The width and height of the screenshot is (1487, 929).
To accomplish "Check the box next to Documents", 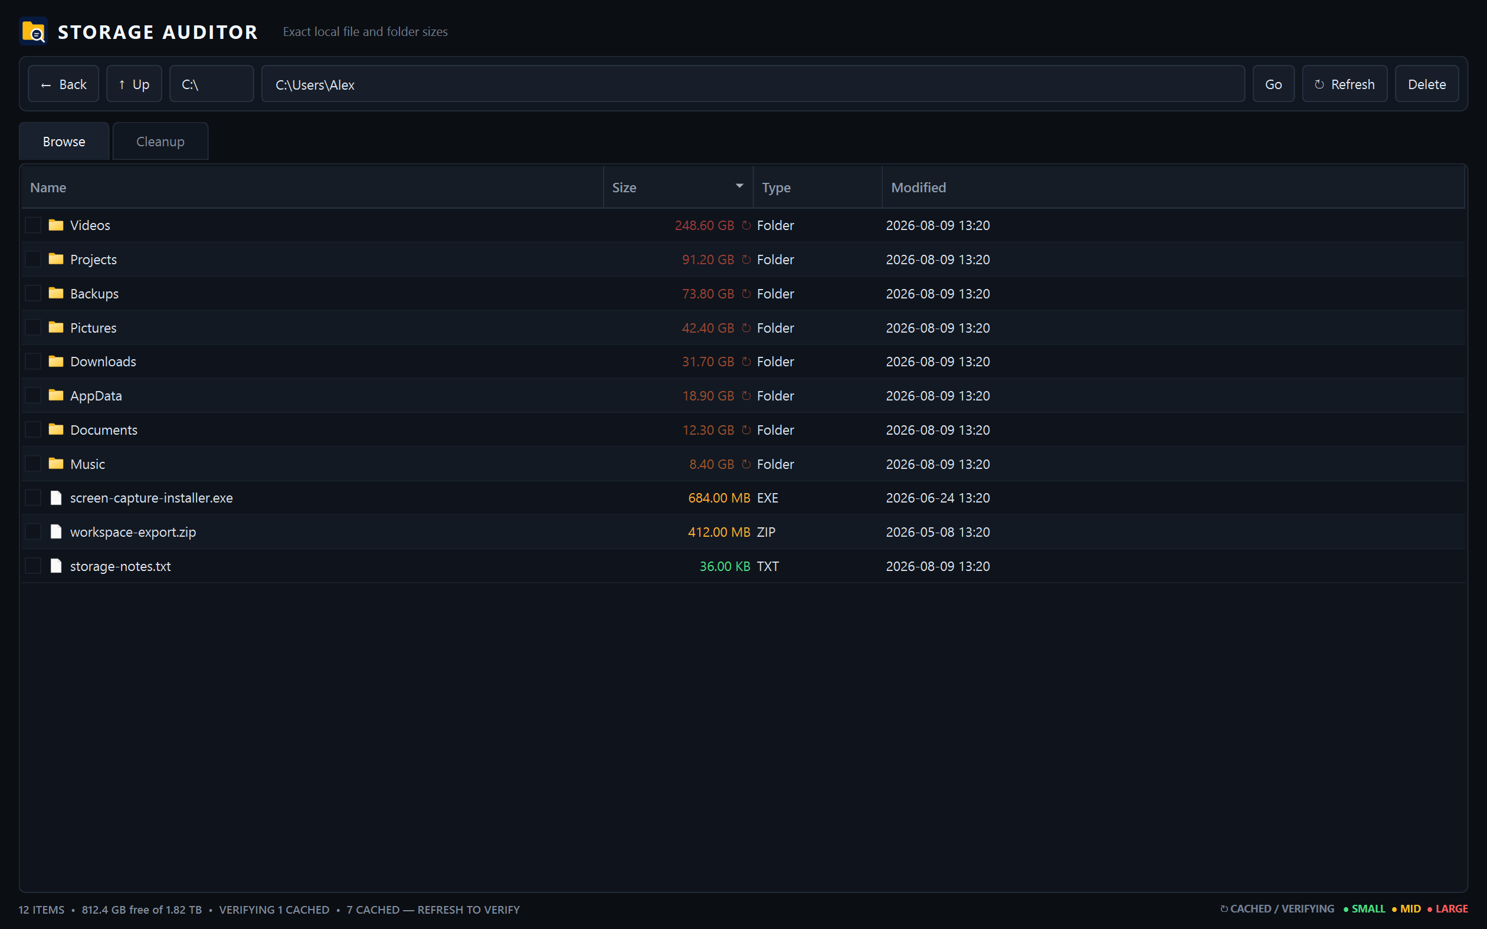I will (x=33, y=429).
